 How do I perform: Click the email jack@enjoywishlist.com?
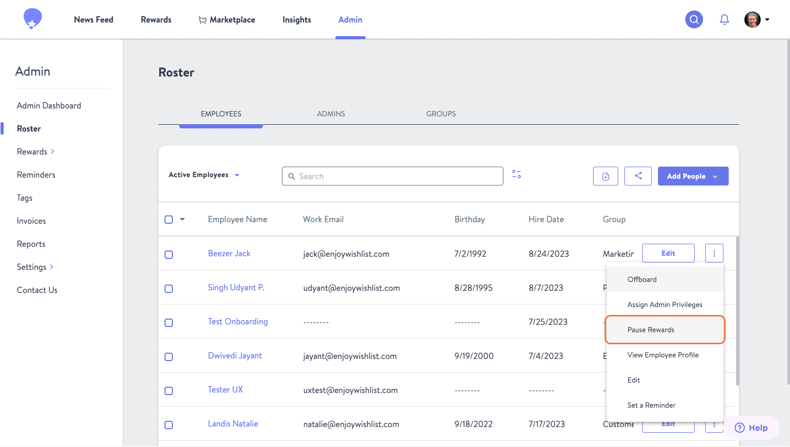[346, 254]
